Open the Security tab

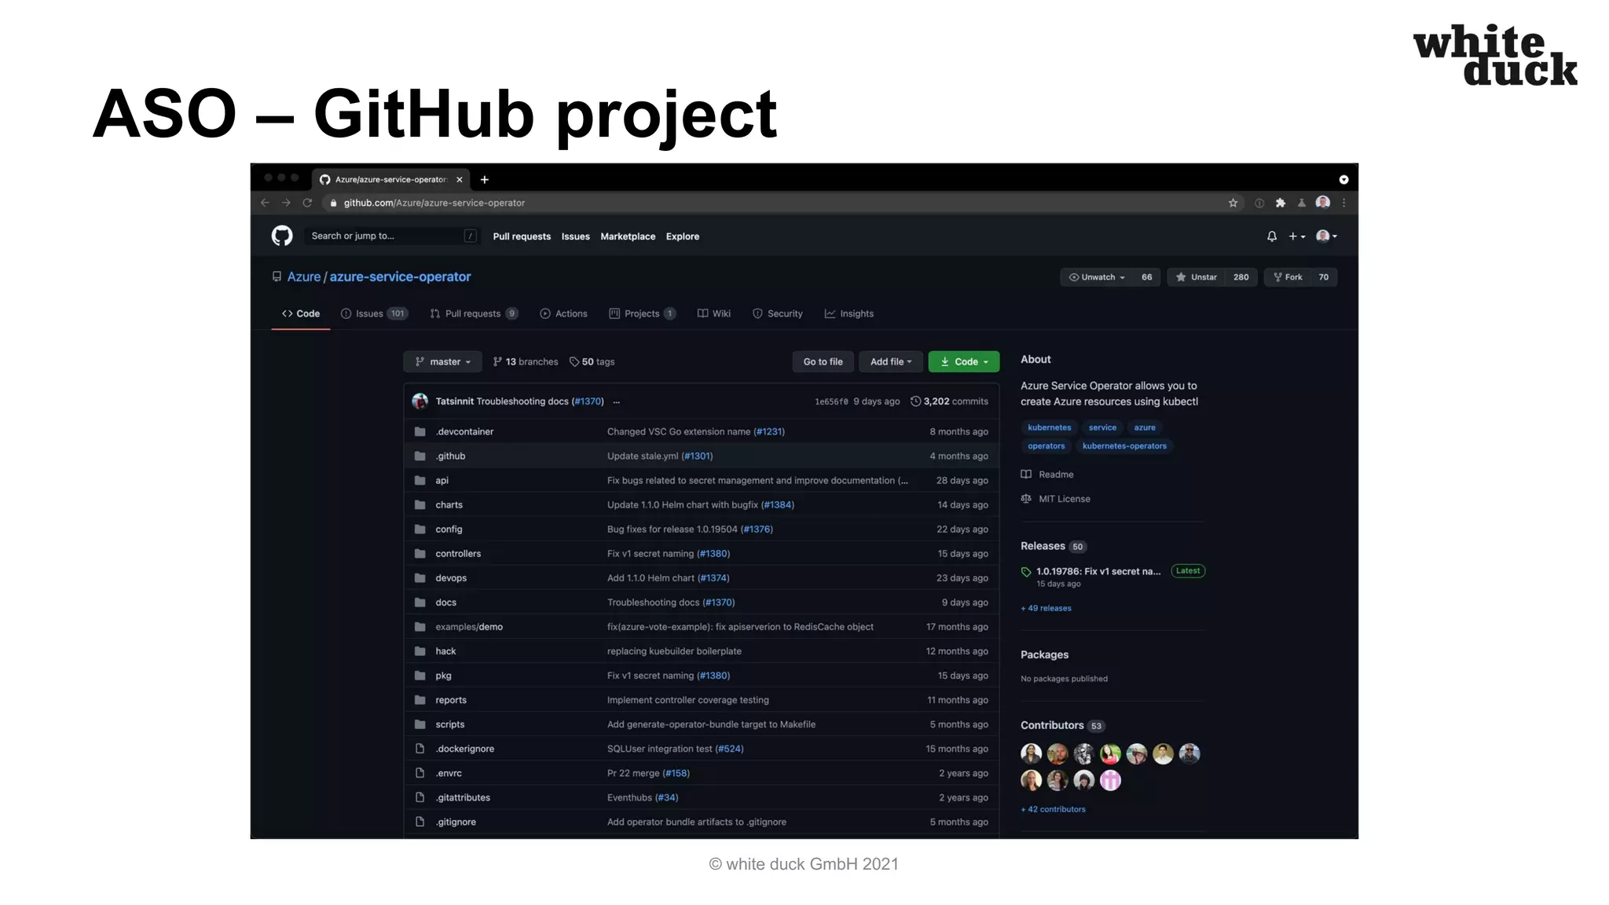click(x=778, y=313)
